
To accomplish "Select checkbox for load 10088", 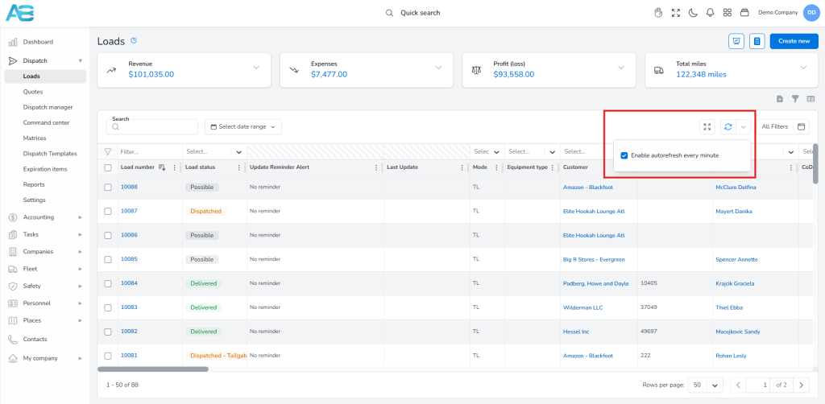I will point(108,187).
